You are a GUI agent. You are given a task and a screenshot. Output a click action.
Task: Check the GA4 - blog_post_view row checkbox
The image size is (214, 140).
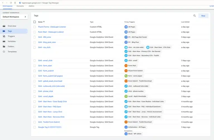[x=35, y=42]
